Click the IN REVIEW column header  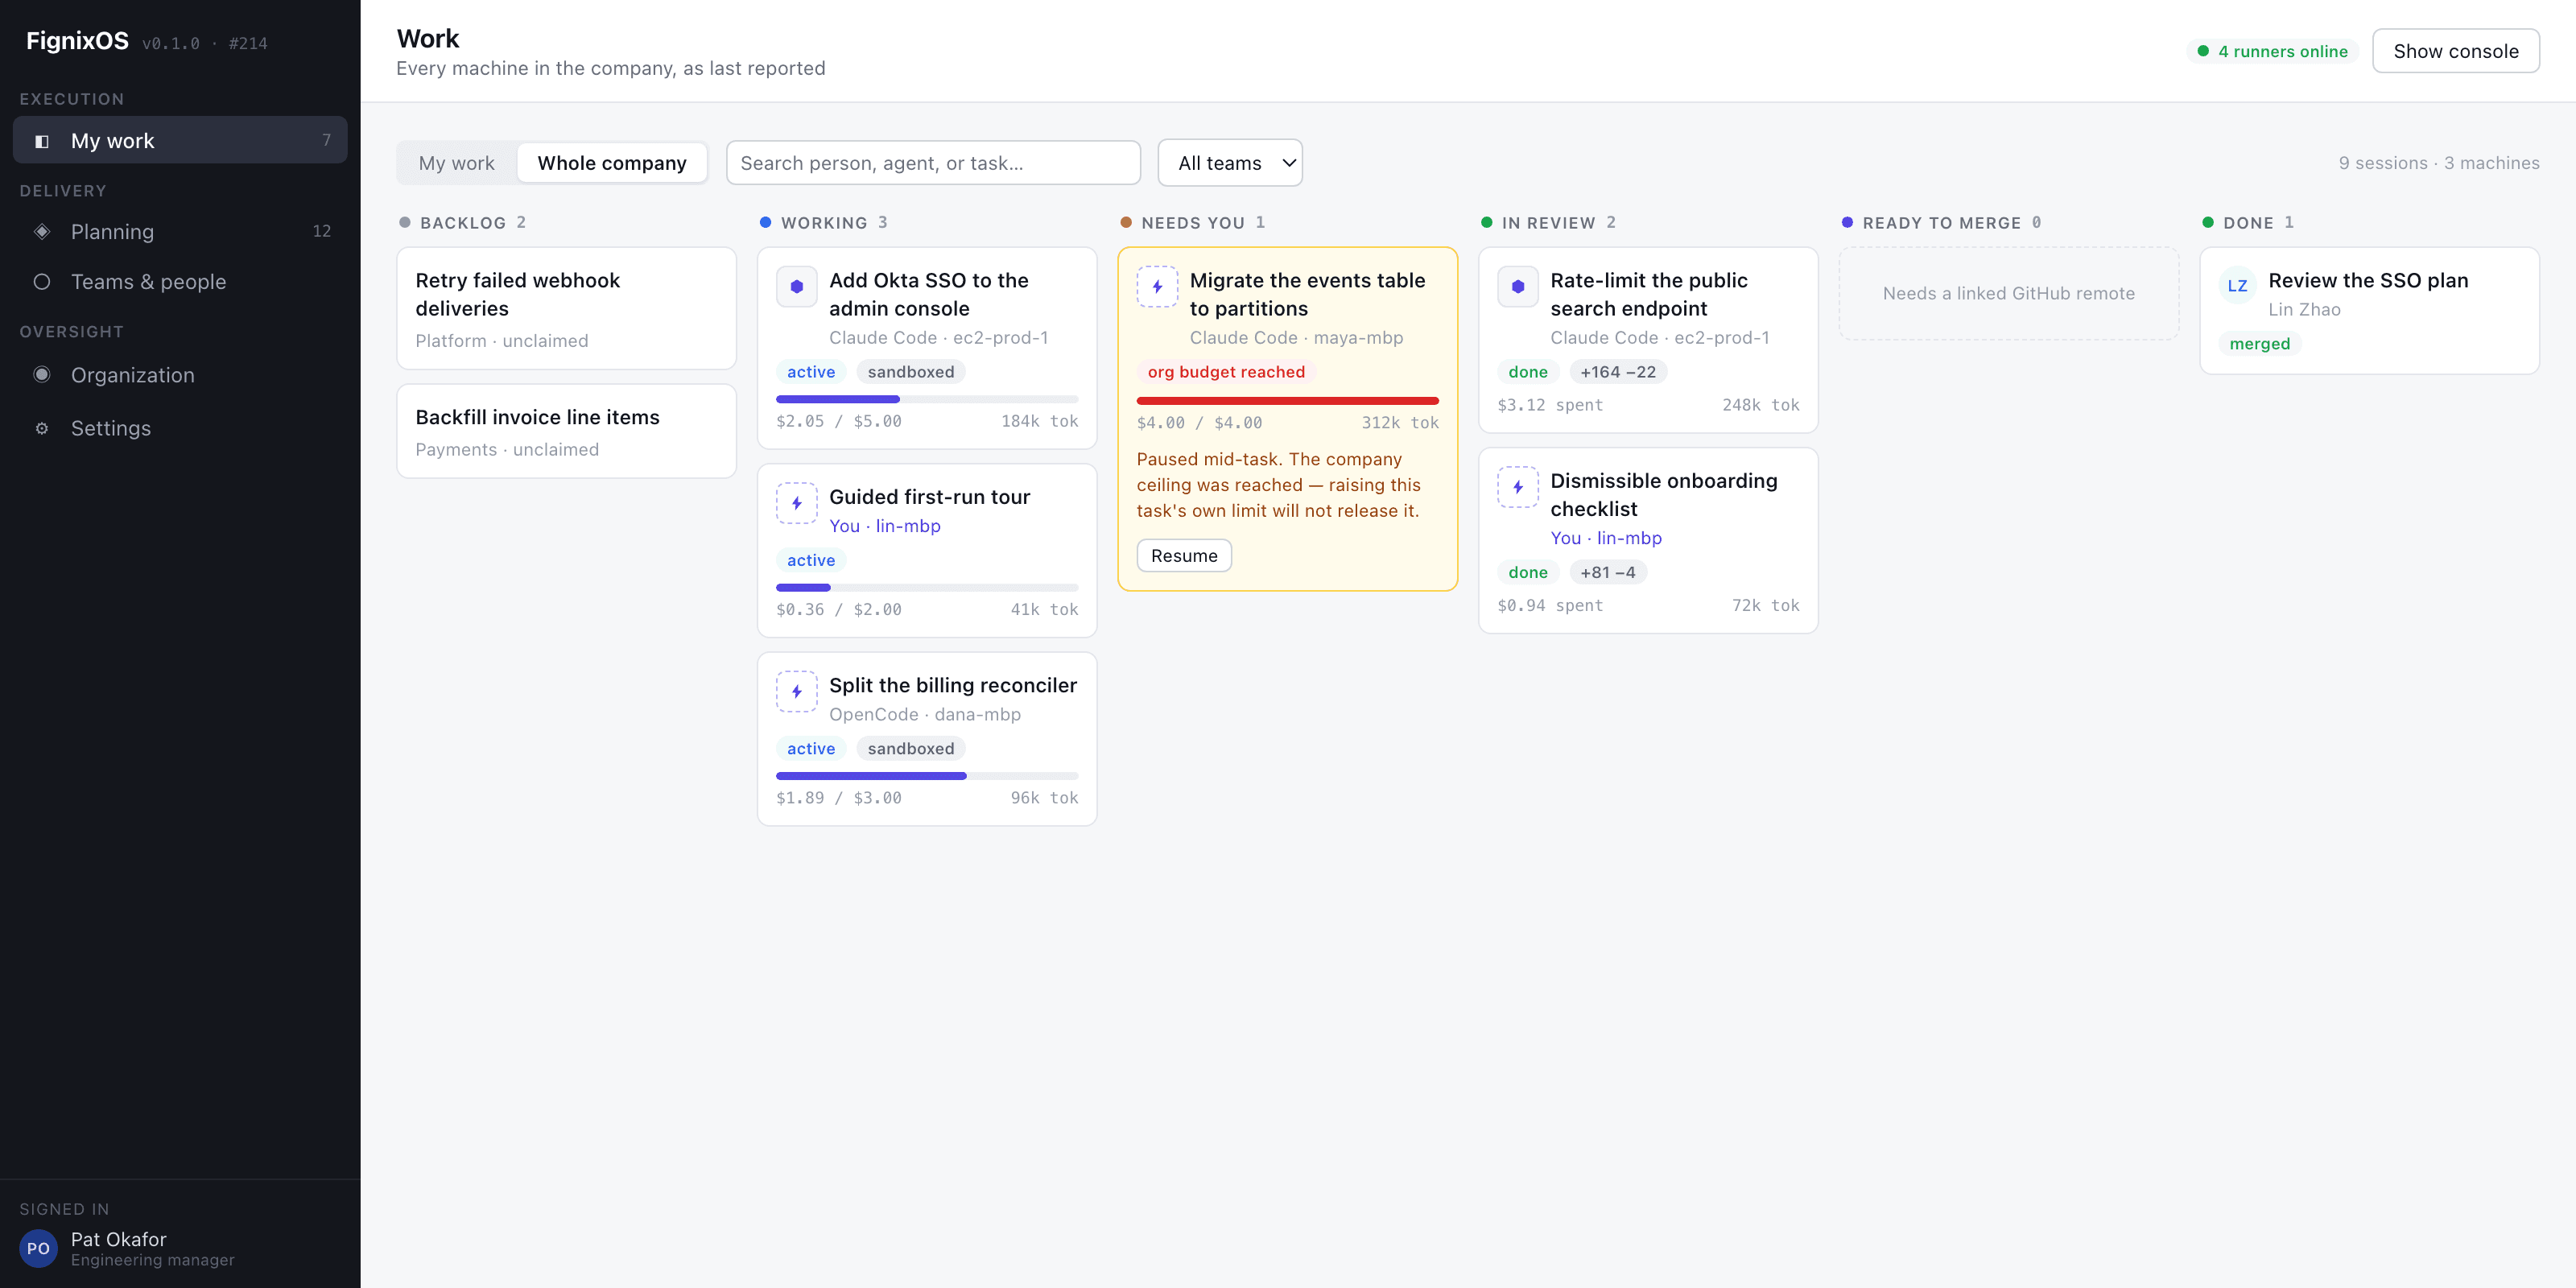1548,222
